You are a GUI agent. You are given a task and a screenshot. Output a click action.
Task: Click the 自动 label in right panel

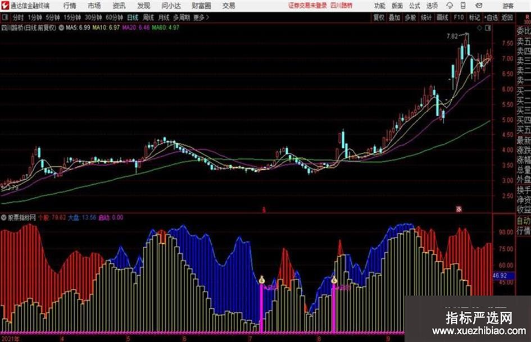[524, 221]
